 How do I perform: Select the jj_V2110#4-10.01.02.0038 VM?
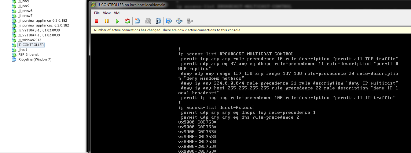[39, 35]
